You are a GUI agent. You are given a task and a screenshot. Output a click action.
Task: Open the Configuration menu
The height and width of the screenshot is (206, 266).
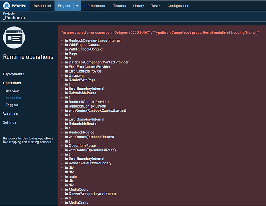178,6
